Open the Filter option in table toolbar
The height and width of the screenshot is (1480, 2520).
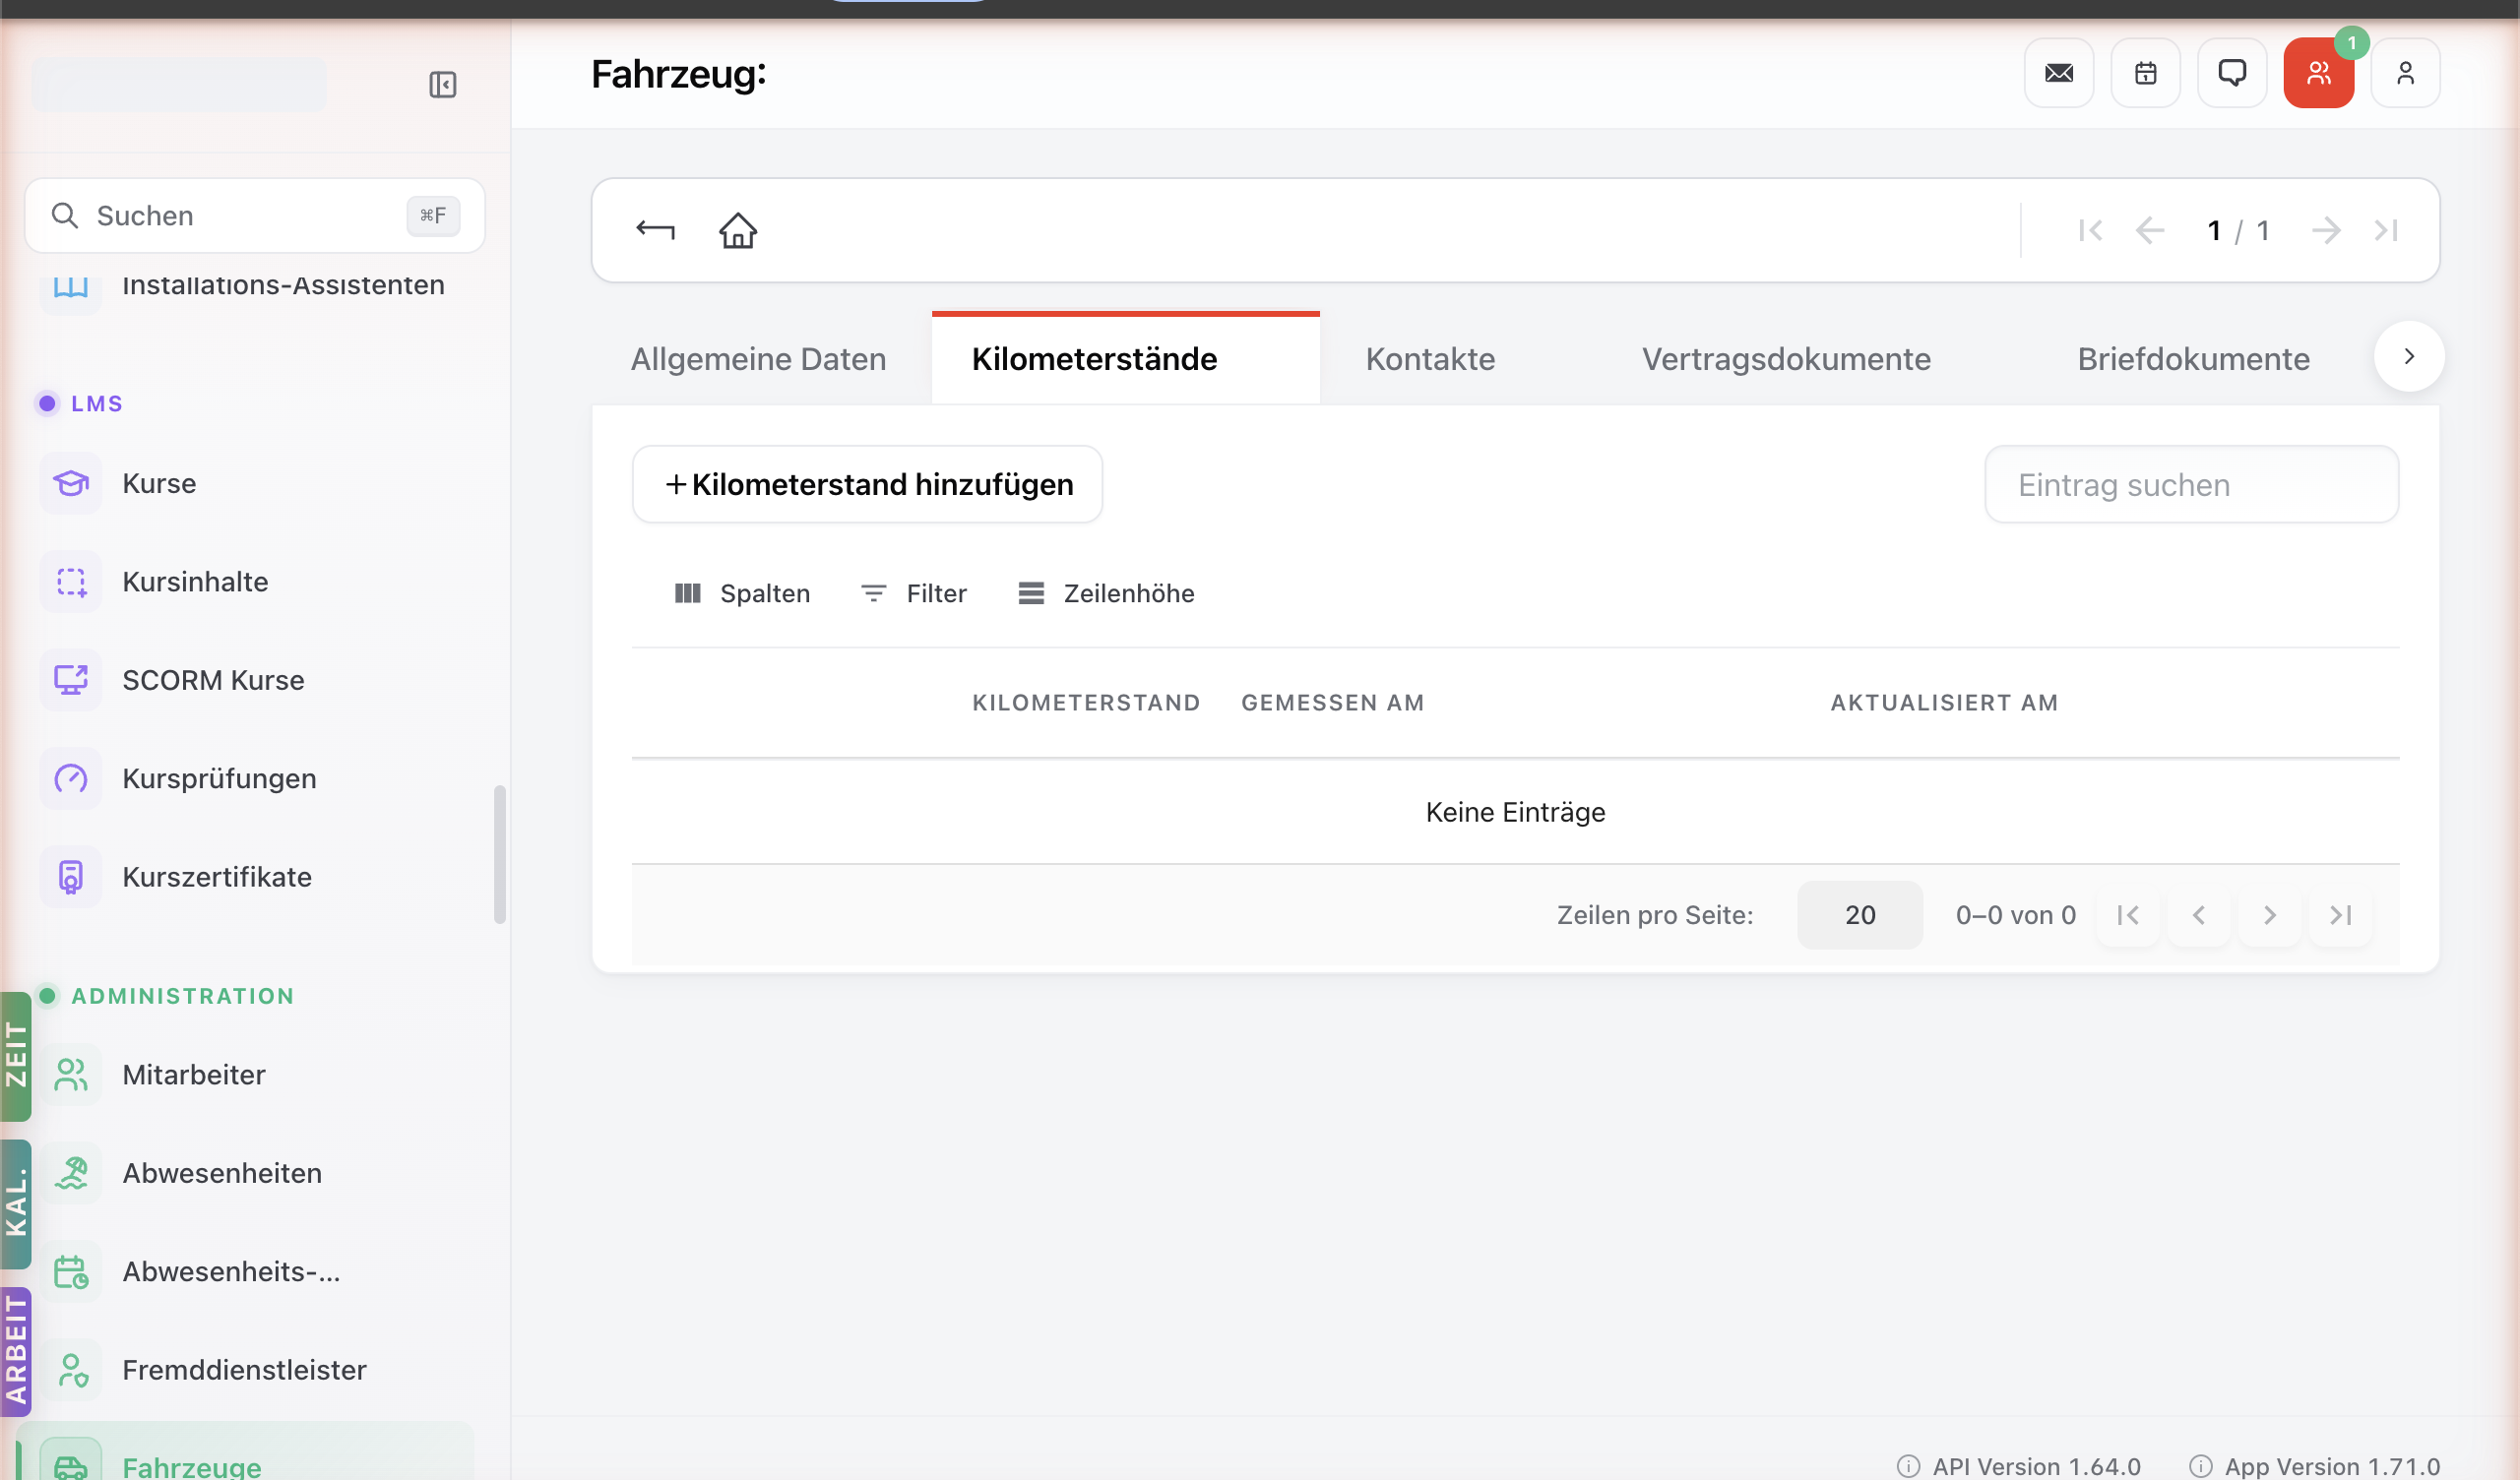pos(914,594)
